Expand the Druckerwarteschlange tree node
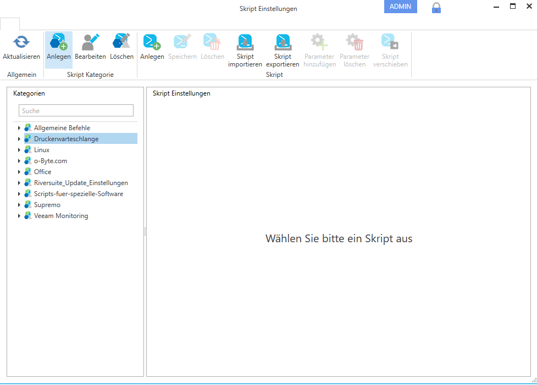Screen dimensions: 537x385 point(19,139)
